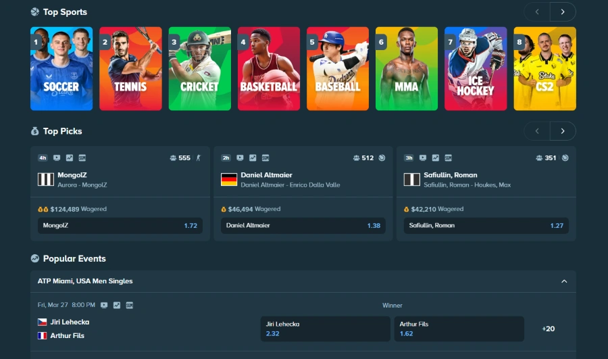Click the German flag for Daniel Altmaier
608x359 pixels.
pyautogui.click(x=229, y=180)
